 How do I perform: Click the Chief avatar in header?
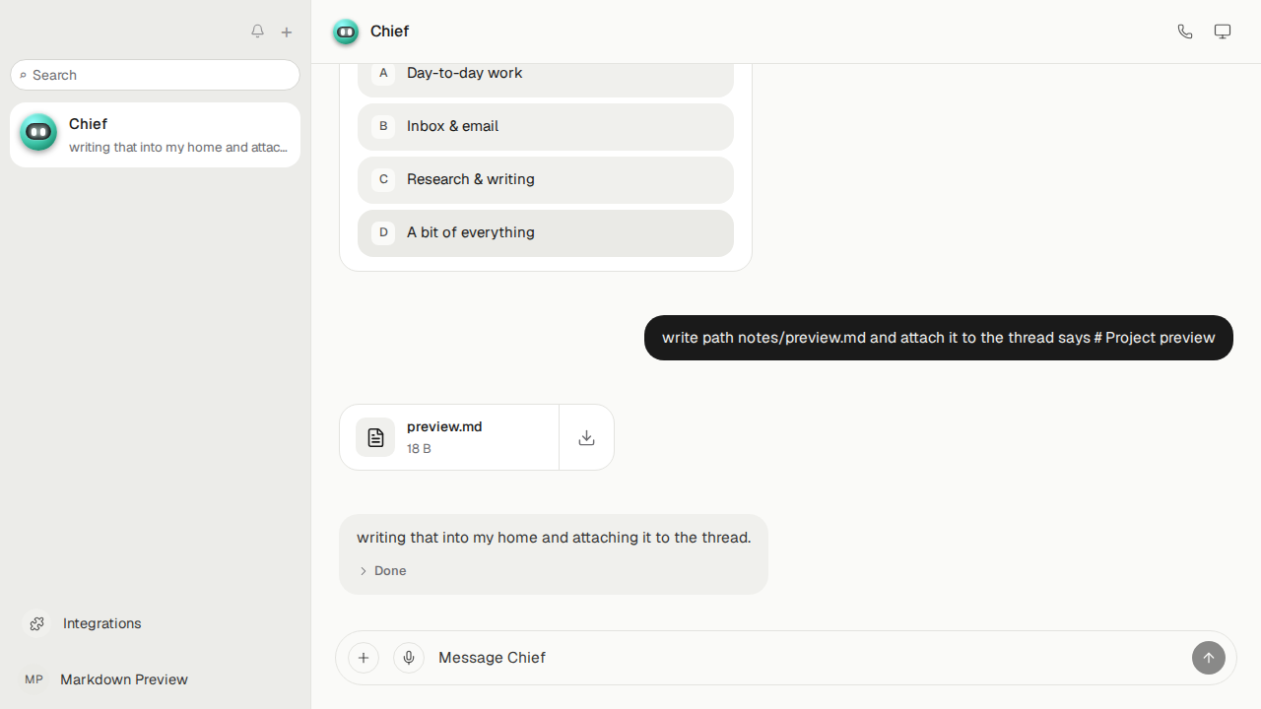tap(346, 32)
